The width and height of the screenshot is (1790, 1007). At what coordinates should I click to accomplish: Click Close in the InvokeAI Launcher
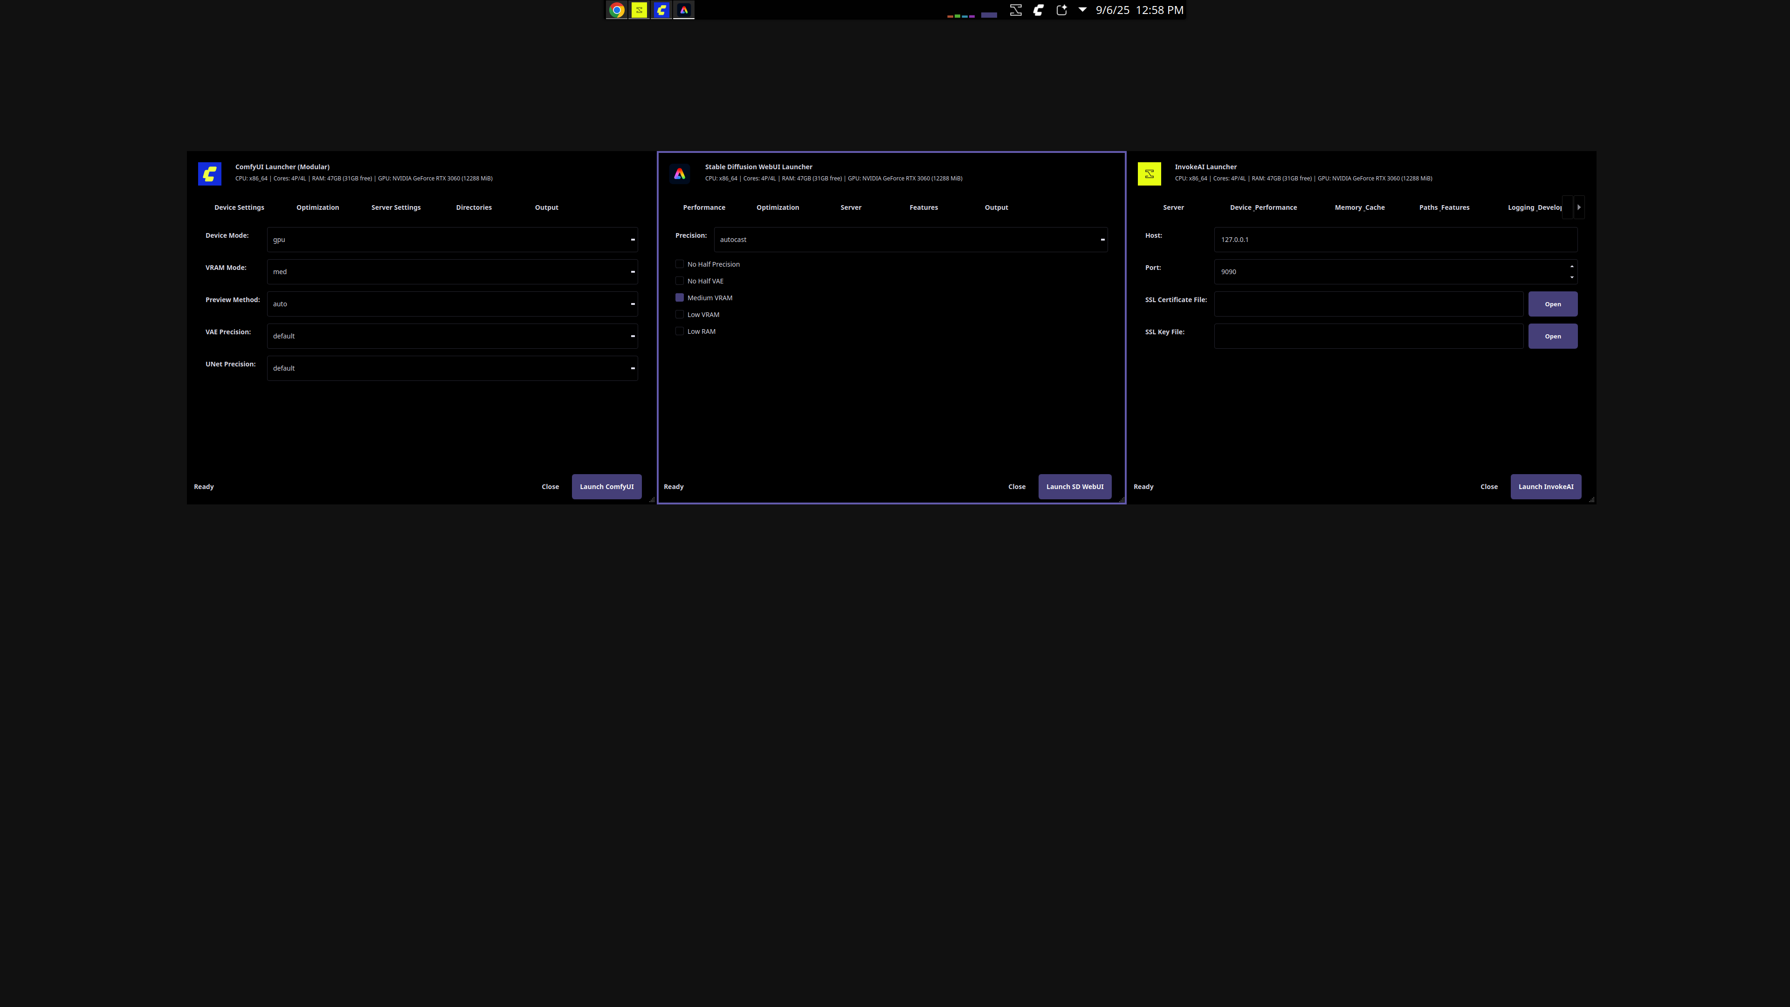[x=1489, y=486]
